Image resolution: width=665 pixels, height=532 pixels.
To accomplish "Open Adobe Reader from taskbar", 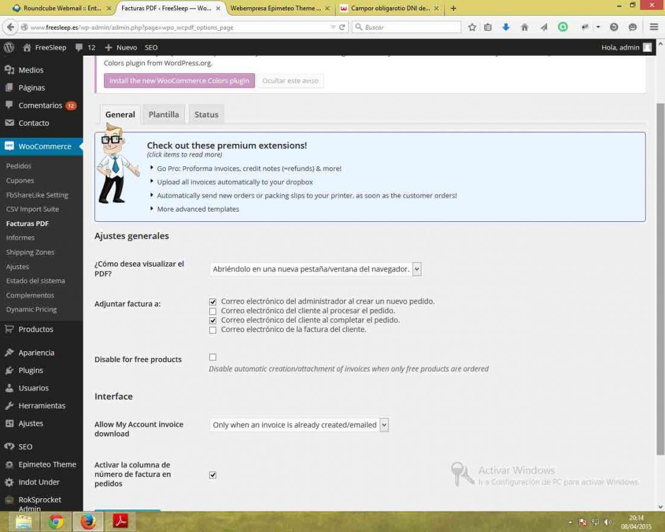I will pos(120,521).
